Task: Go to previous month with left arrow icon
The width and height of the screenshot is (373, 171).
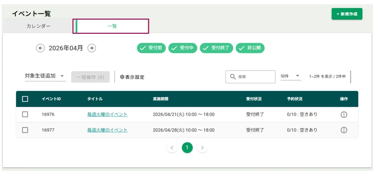Action: [x=41, y=48]
